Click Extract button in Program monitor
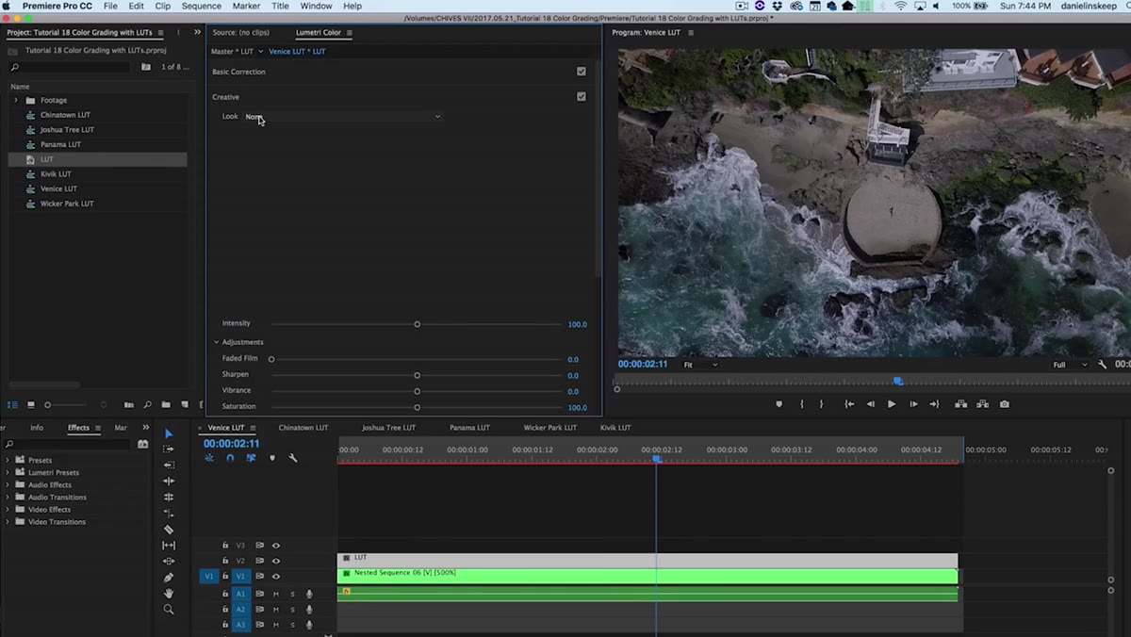 [x=982, y=404]
